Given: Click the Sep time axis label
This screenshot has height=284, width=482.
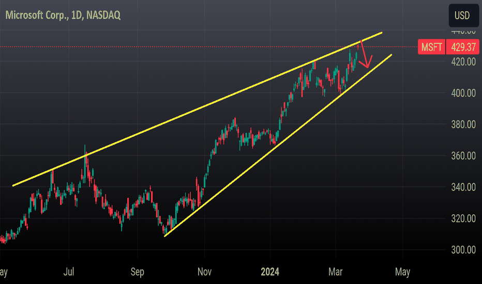Looking at the screenshot, I should point(138,272).
